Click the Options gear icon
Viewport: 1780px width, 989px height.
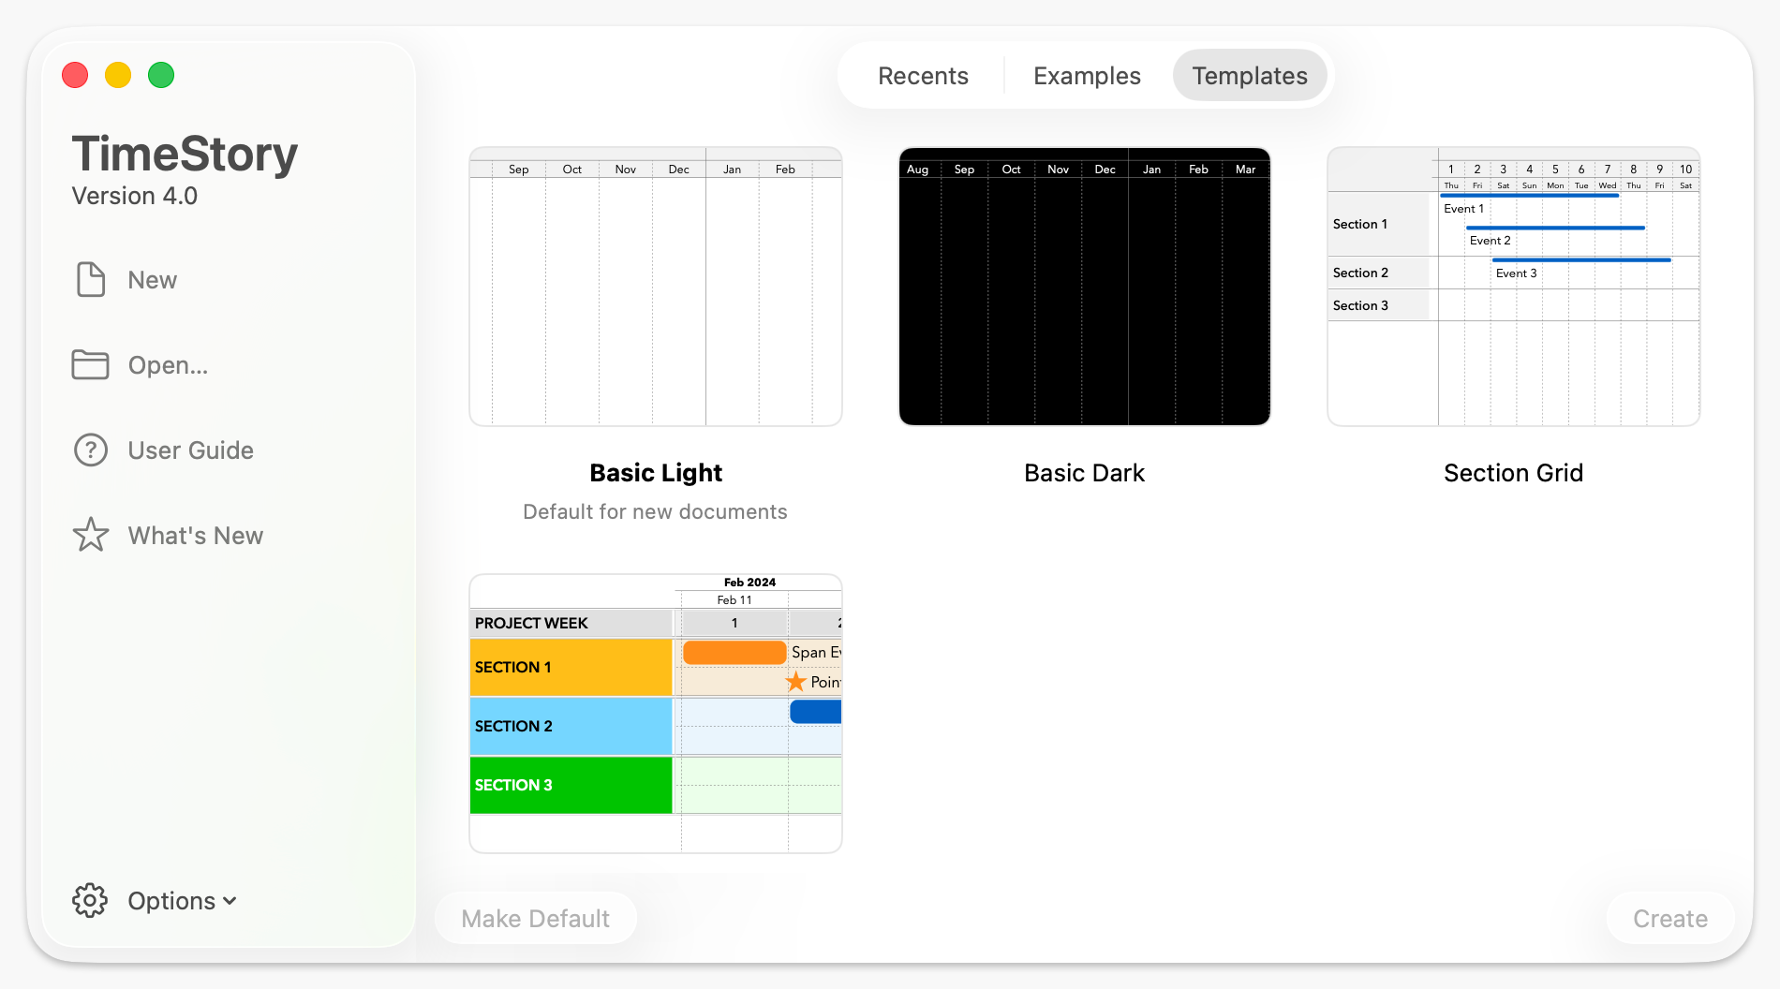[90, 900]
